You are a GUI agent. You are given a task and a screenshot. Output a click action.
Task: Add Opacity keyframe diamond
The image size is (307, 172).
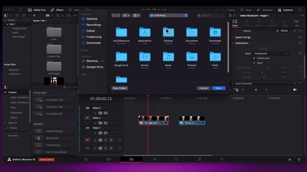[295, 31]
